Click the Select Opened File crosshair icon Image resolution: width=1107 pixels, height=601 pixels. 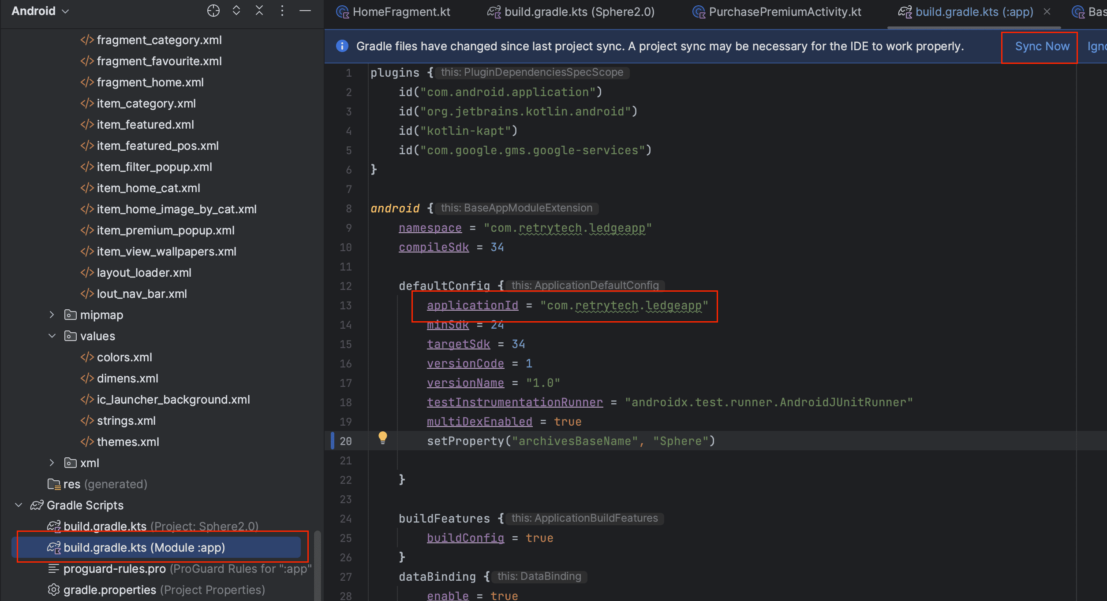213,11
